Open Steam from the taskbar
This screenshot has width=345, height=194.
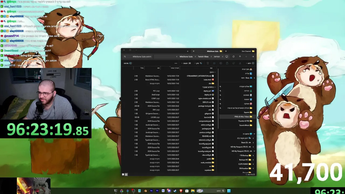pos(175,191)
